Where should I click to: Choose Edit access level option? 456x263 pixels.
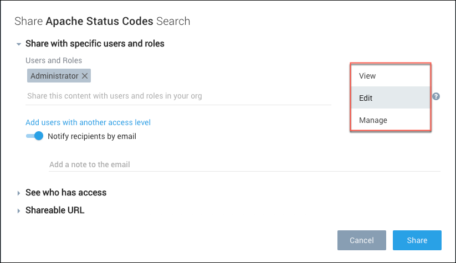390,98
